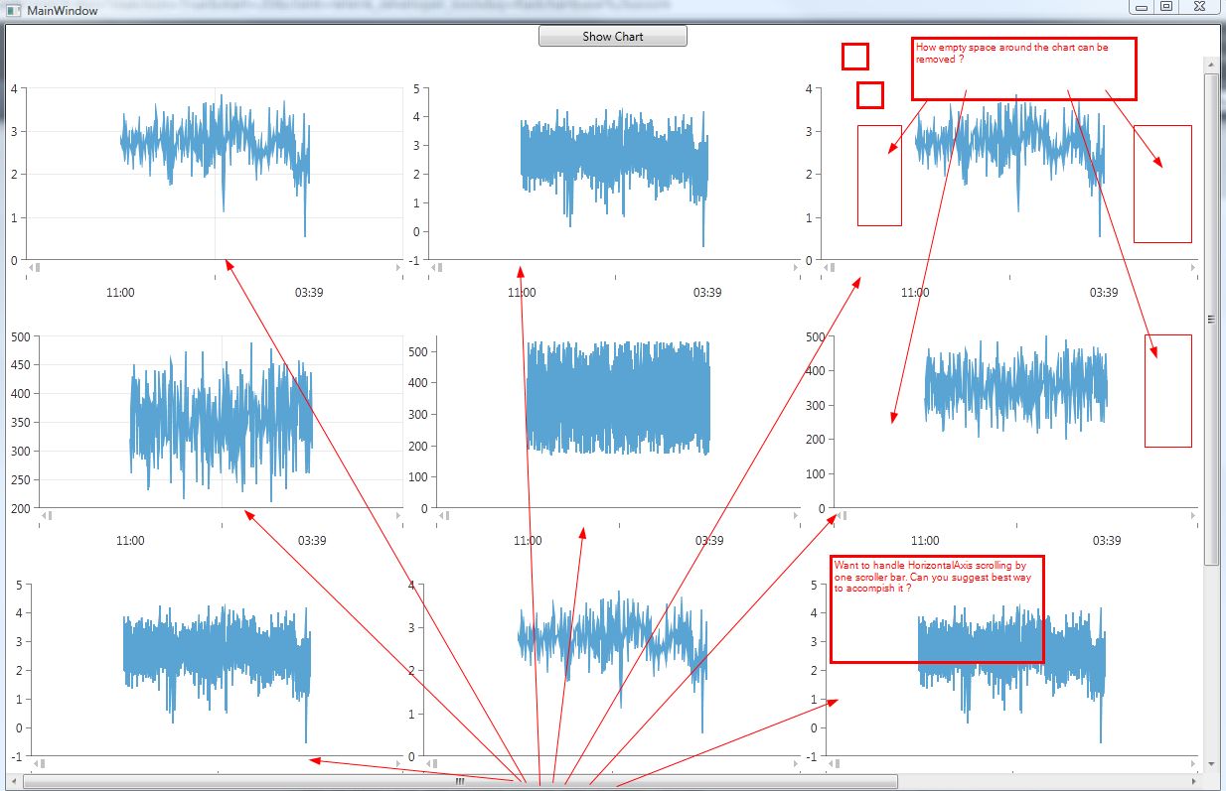Click right axis arrow of bottom-middle chart
Screen dimensions: 1226x791
tap(795, 763)
